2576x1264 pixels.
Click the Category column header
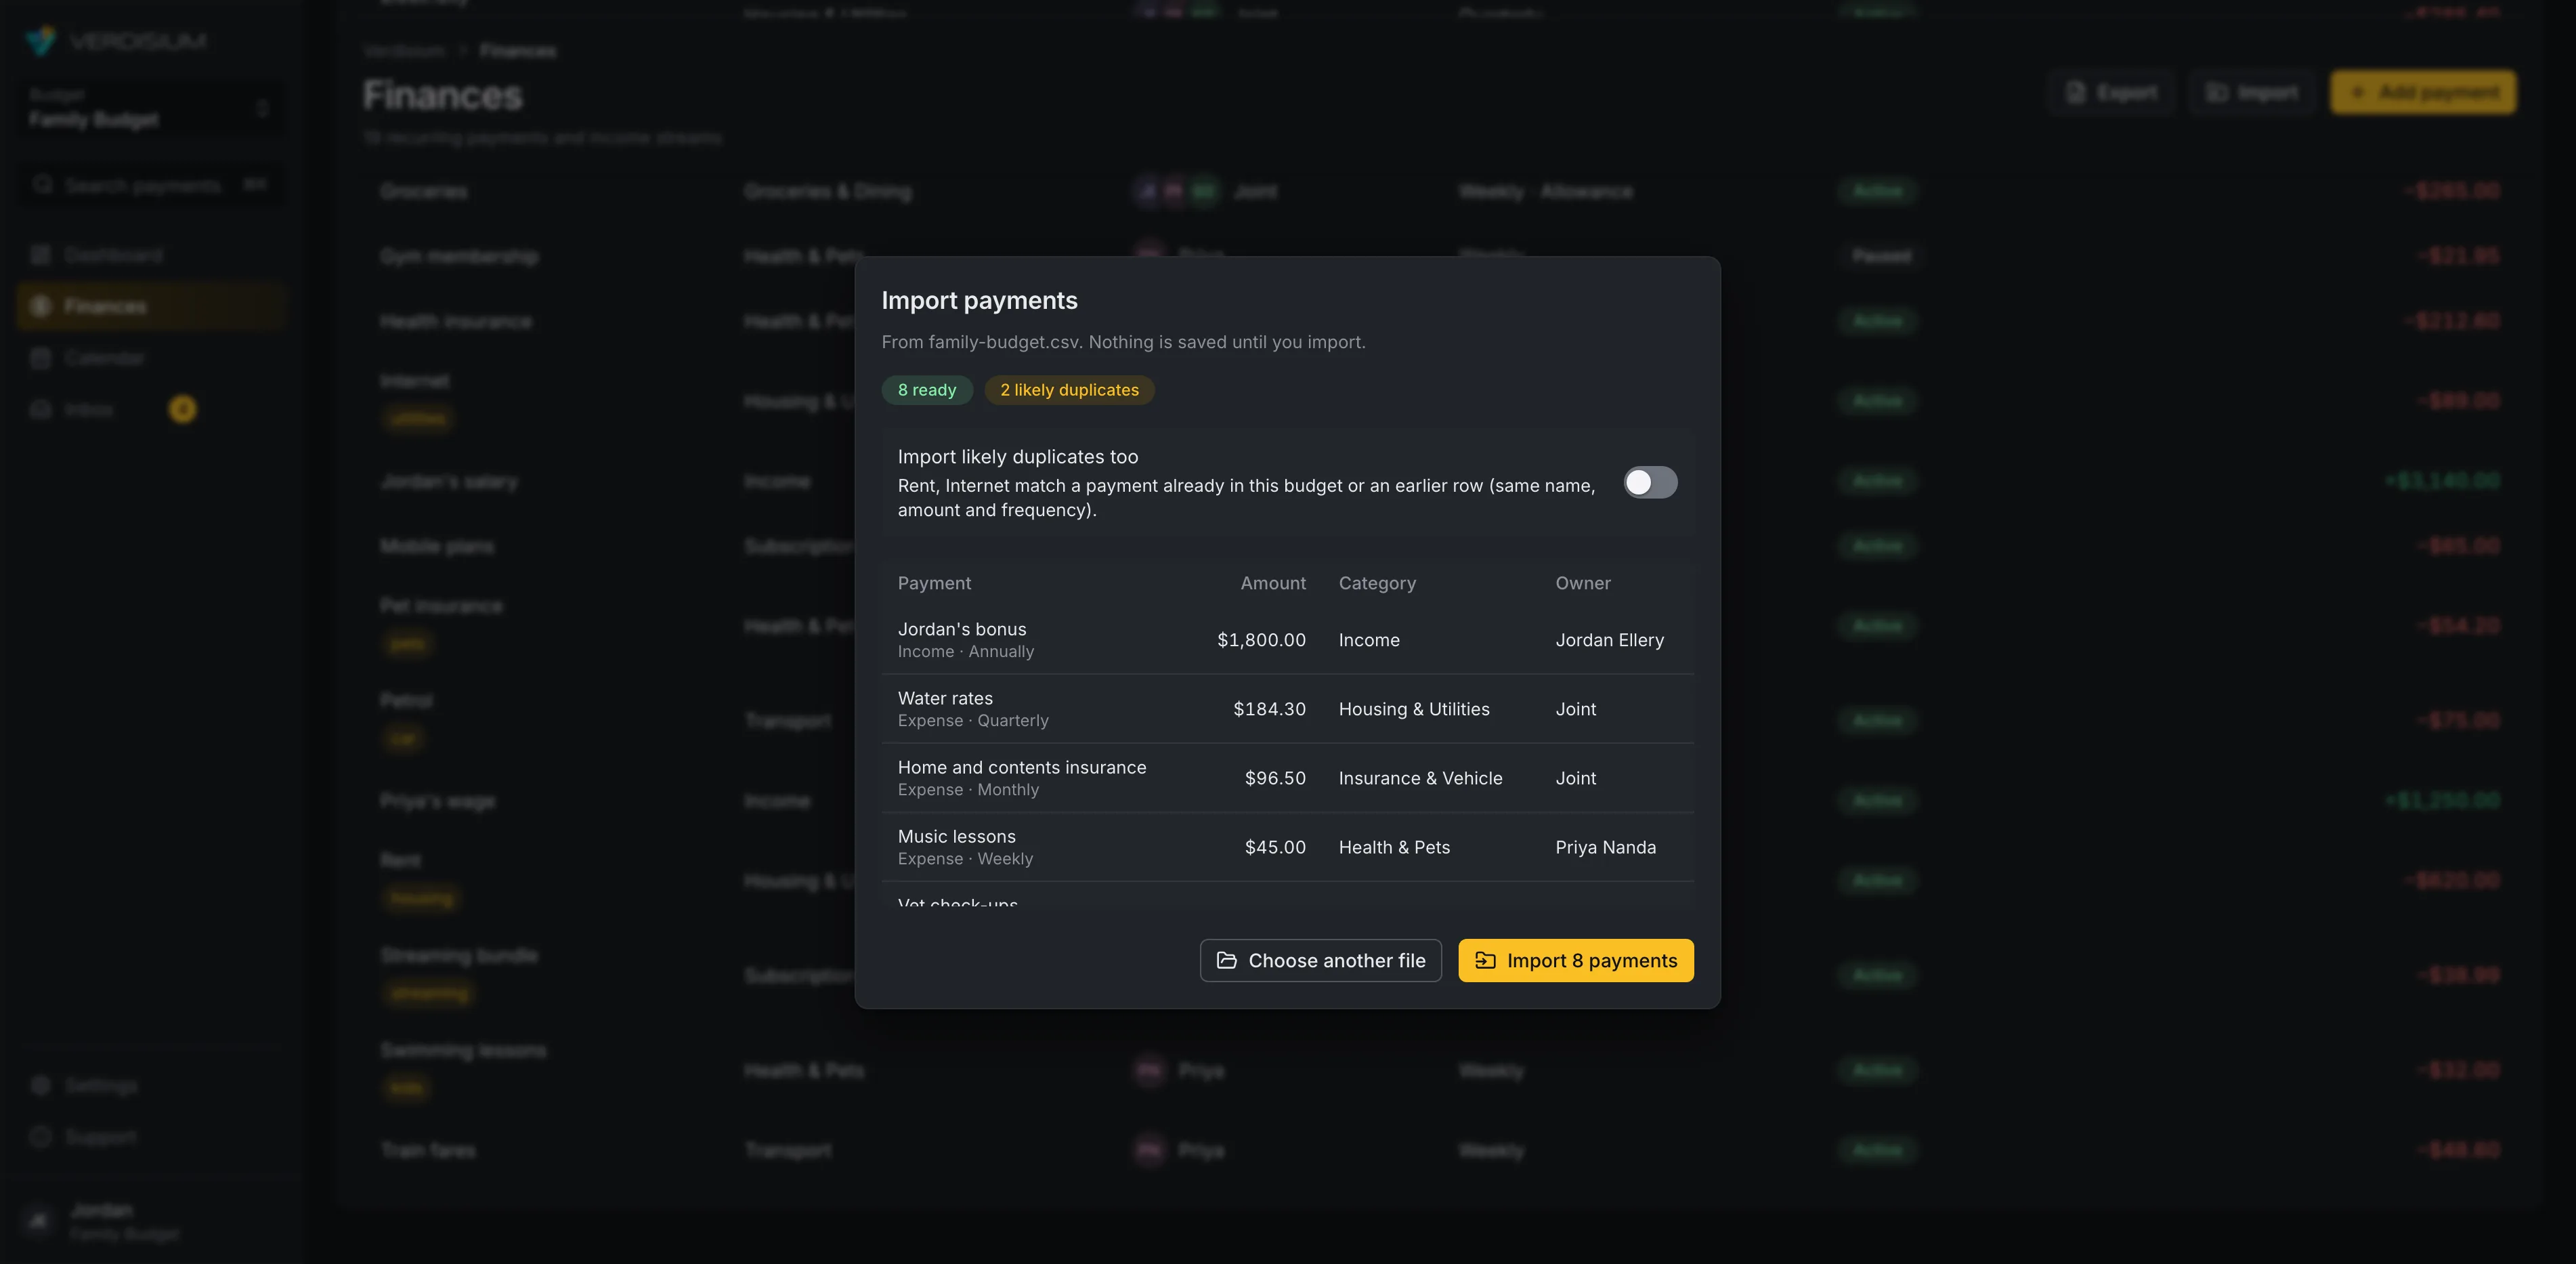[1377, 583]
